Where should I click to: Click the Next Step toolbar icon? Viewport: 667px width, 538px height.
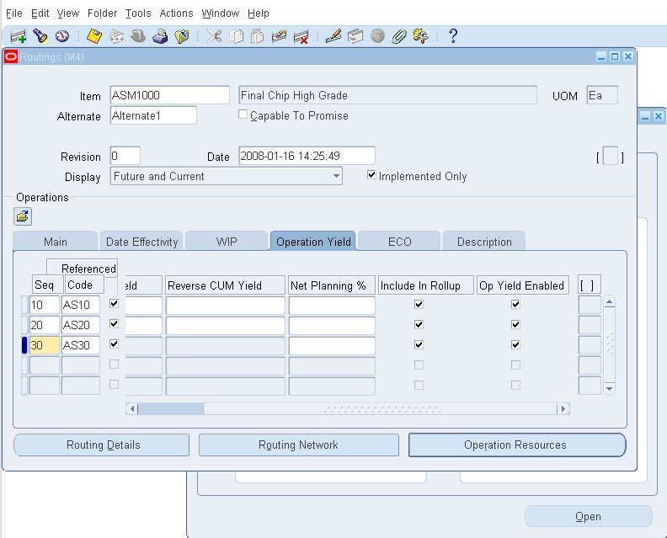click(x=116, y=36)
